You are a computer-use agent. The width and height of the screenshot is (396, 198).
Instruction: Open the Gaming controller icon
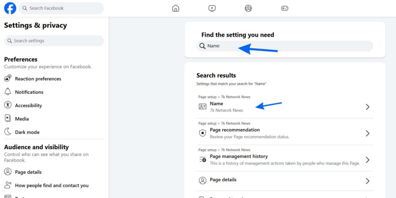click(285, 9)
